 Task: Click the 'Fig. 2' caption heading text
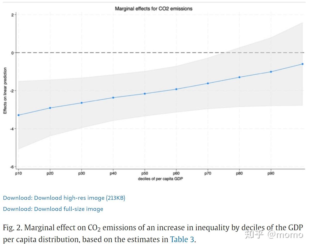click(x=12, y=228)
